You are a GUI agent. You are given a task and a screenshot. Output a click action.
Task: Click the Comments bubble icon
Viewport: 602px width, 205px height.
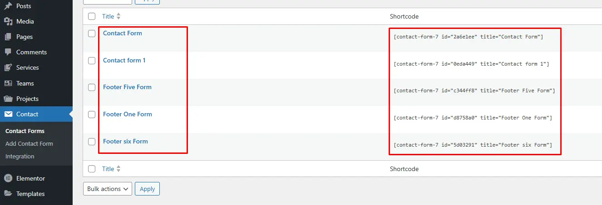coord(8,52)
